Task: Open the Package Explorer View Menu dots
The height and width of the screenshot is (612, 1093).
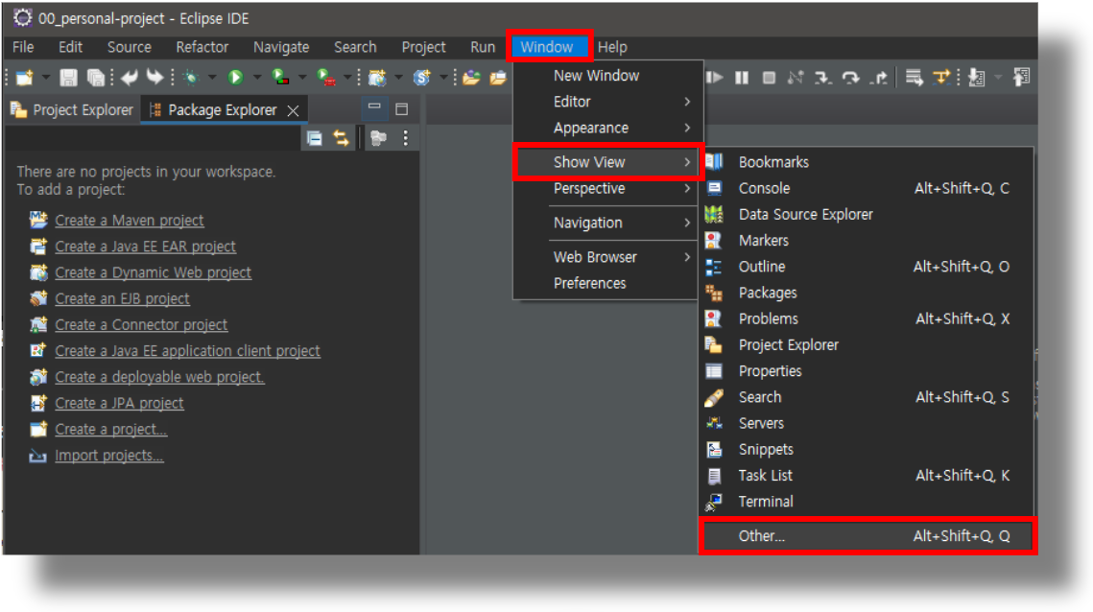Action: (406, 138)
